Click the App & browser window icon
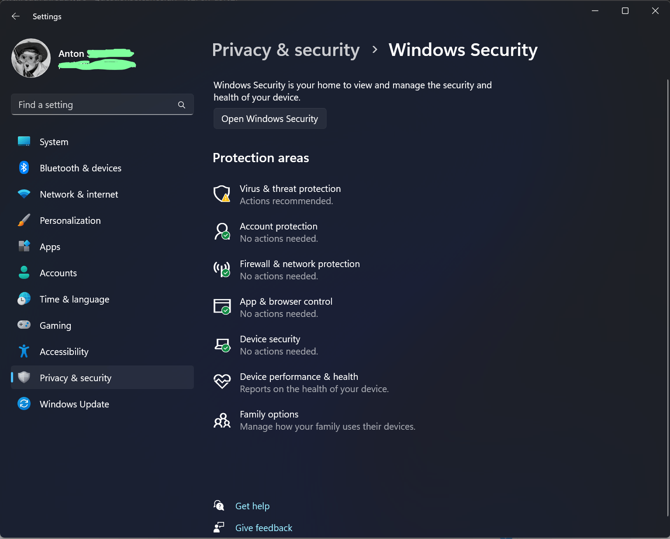The image size is (670, 539). 222,306
